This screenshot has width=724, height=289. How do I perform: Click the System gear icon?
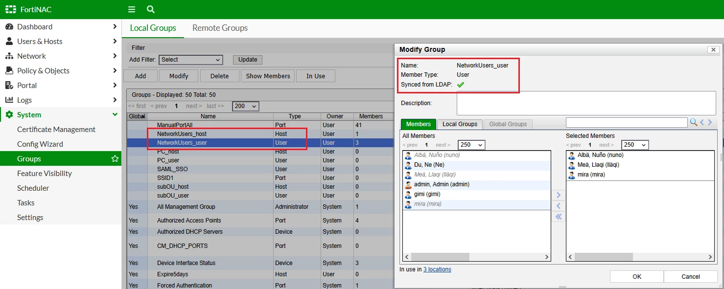(9, 115)
